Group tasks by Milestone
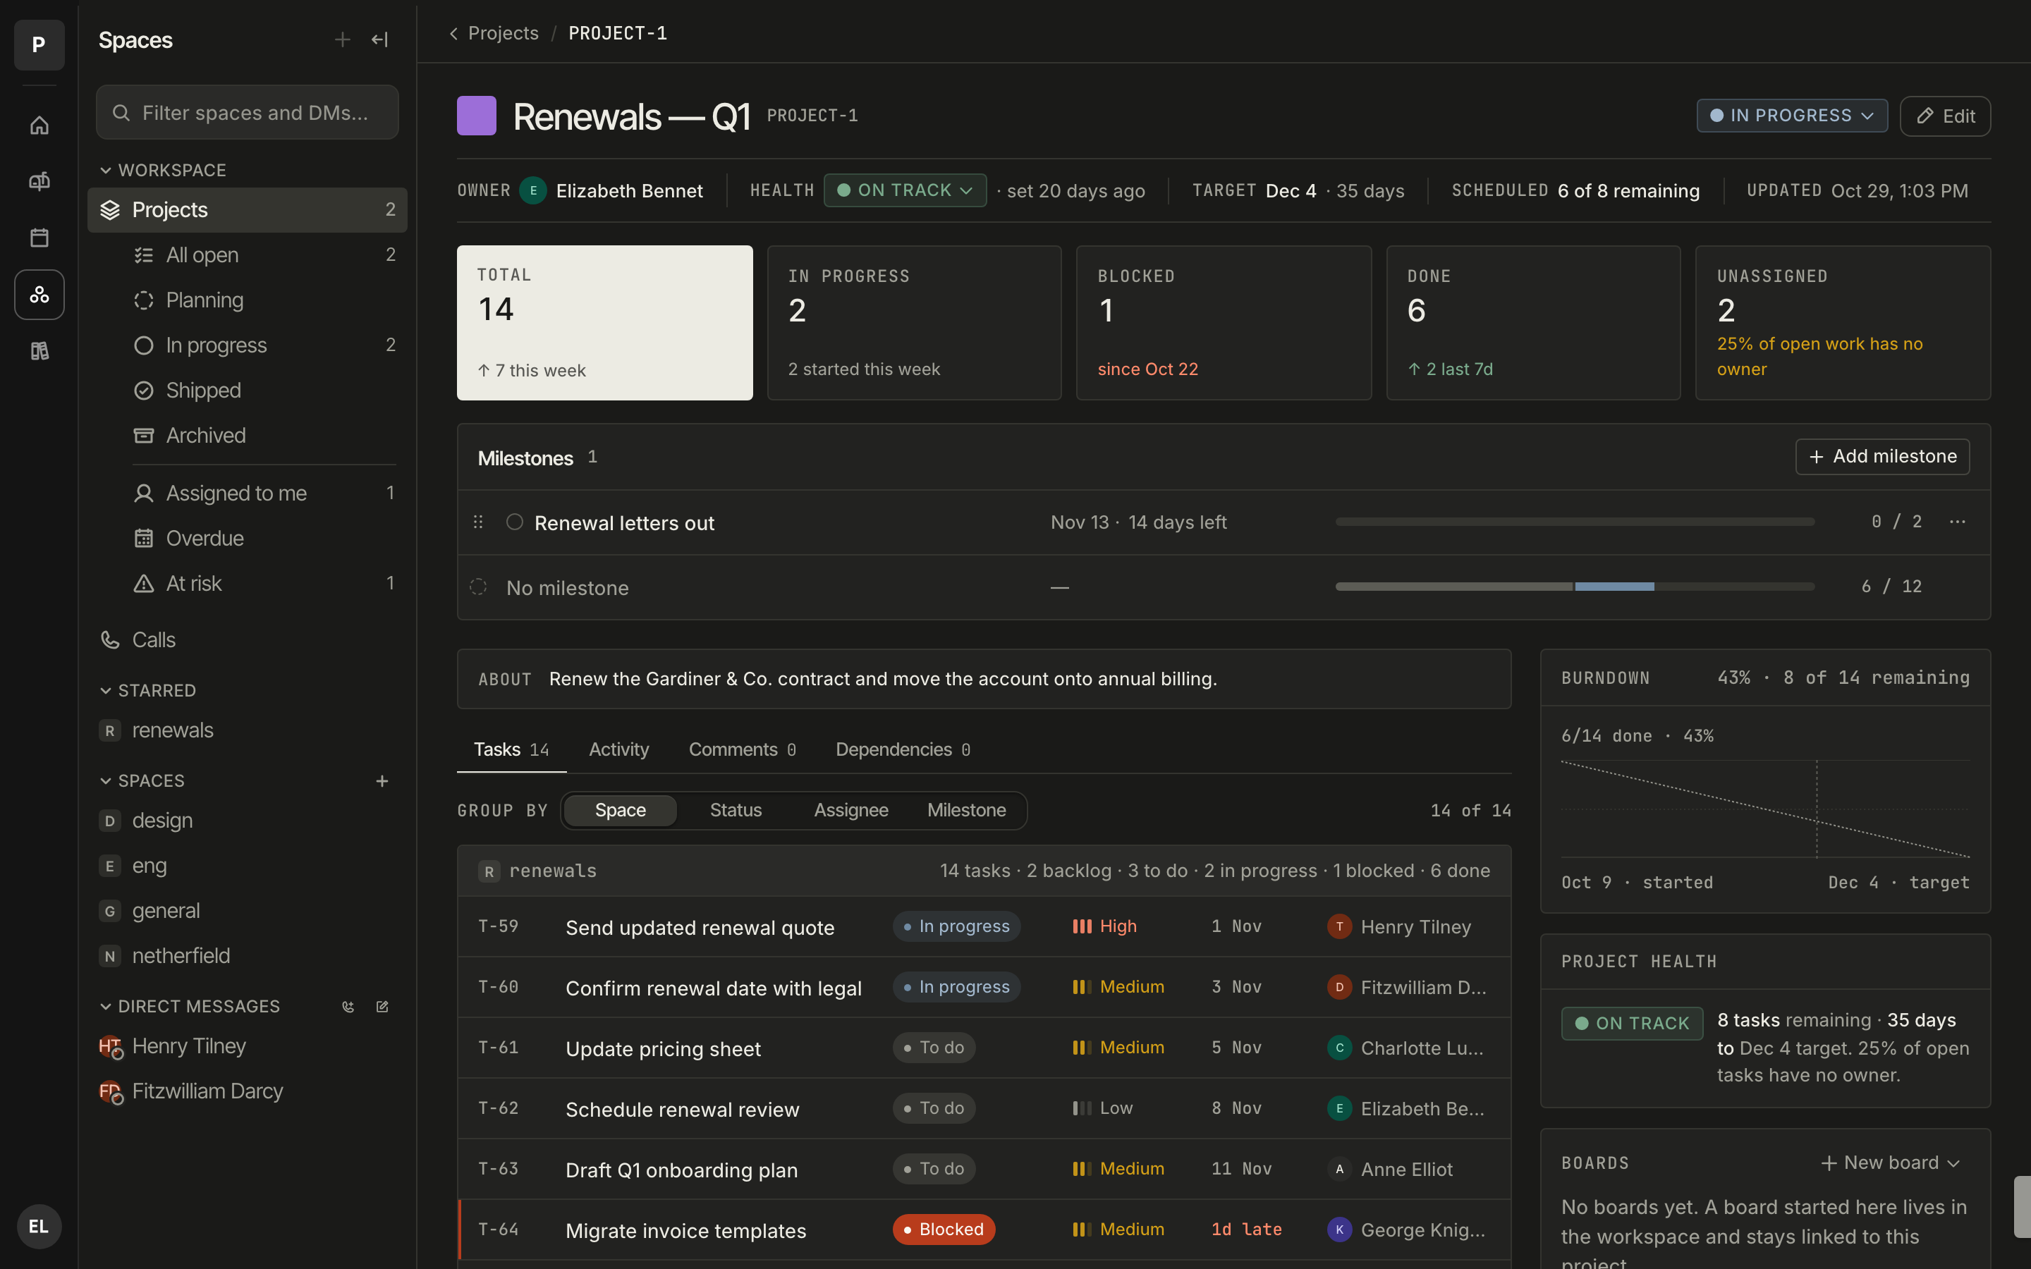Image resolution: width=2031 pixels, height=1269 pixels. click(966, 811)
